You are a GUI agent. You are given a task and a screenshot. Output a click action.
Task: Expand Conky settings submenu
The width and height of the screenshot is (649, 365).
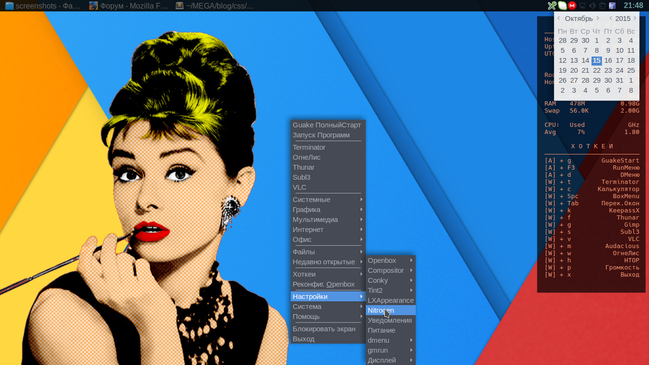pyautogui.click(x=391, y=280)
